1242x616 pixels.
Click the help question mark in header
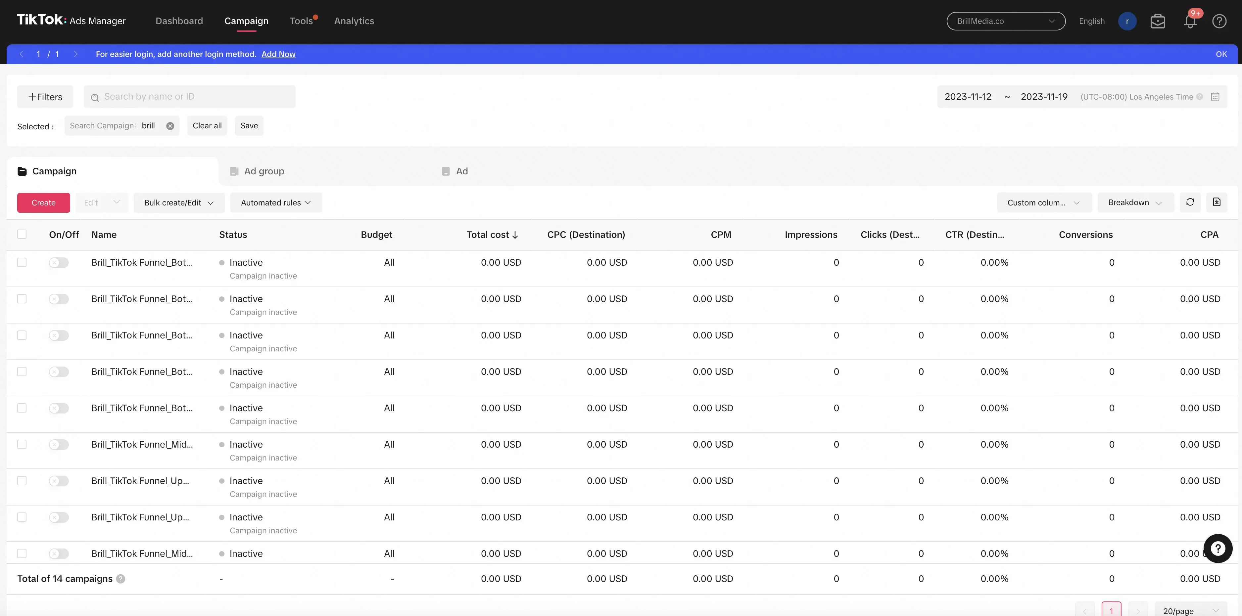pyautogui.click(x=1219, y=21)
